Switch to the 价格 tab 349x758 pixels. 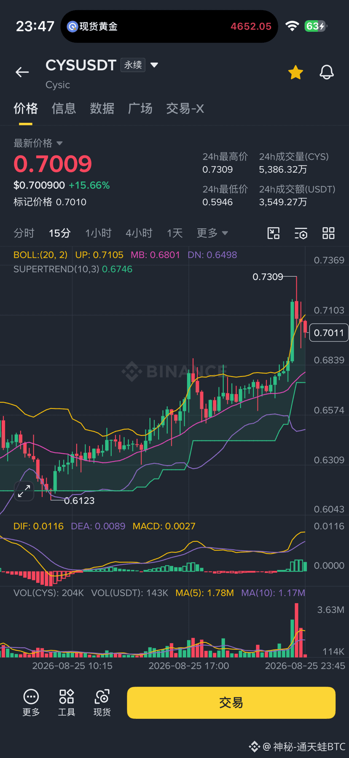(x=26, y=108)
